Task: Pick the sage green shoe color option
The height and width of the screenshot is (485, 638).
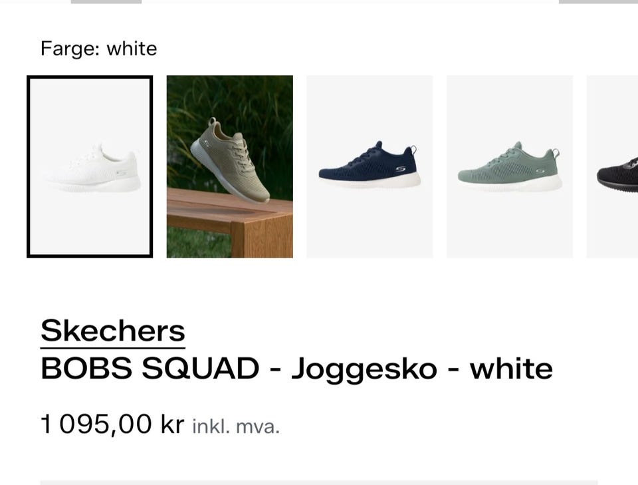Action: [510, 166]
